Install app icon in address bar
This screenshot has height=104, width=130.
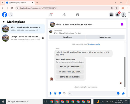coord(112,8)
